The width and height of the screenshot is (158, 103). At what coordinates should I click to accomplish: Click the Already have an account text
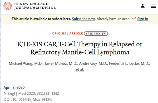(116, 19)
